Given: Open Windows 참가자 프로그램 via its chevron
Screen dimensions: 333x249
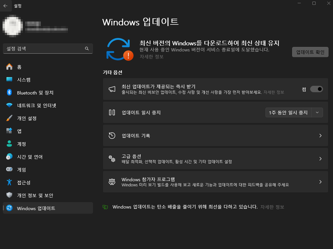Looking at the screenshot, I should coord(320,182).
